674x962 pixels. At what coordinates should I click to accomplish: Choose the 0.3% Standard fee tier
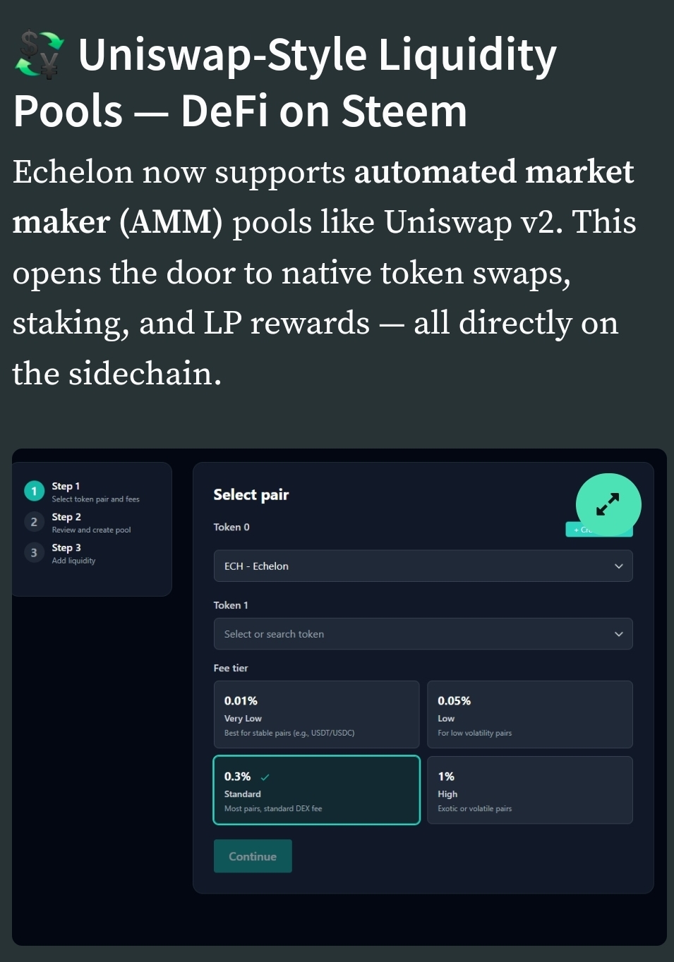tap(316, 790)
